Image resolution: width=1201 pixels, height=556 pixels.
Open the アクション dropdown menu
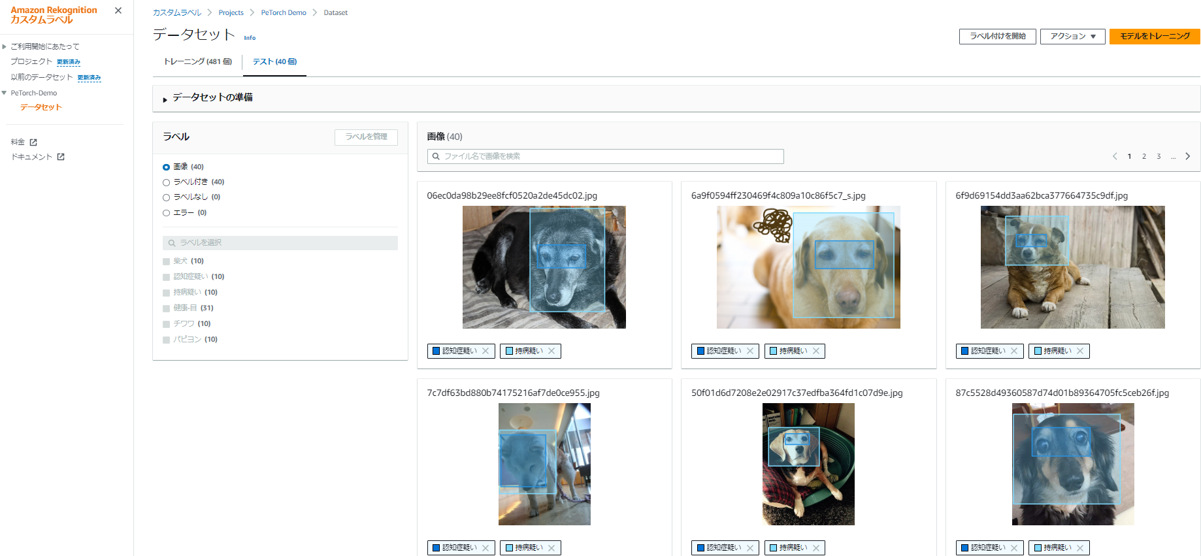click(x=1072, y=37)
